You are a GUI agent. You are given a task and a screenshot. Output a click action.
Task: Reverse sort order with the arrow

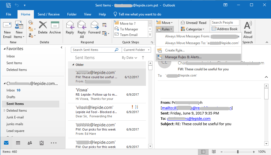(x=143, y=58)
